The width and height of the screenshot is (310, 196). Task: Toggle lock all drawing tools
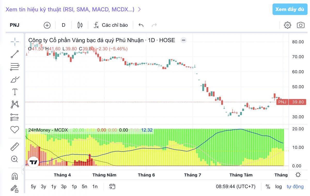tap(15, 189)
